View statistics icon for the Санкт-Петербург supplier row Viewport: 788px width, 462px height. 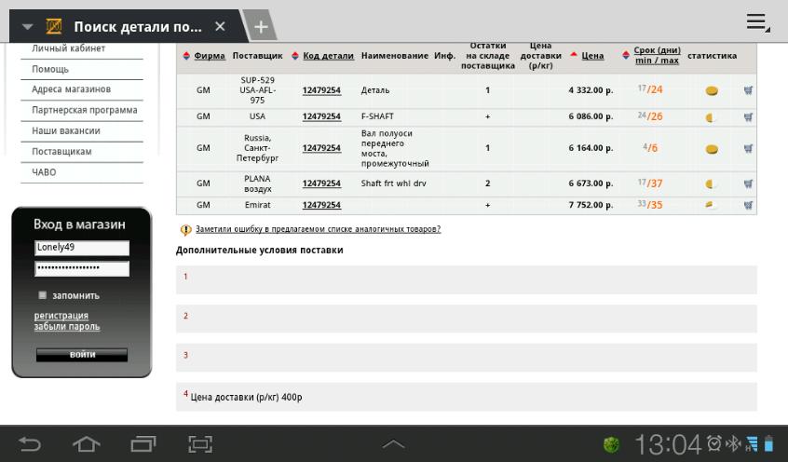[712, 149]
